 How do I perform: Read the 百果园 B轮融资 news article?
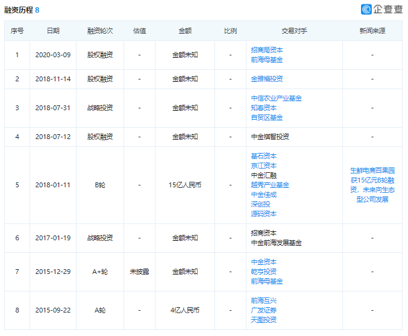point(372,185)
